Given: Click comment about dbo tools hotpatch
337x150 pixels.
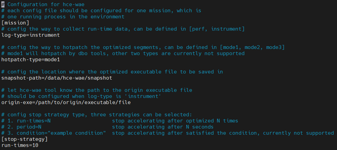Looking at the screenshot, I should point(123,53).
